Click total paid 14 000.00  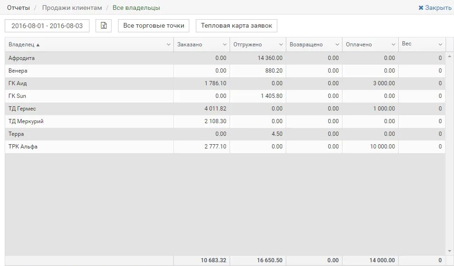[382, 260]
